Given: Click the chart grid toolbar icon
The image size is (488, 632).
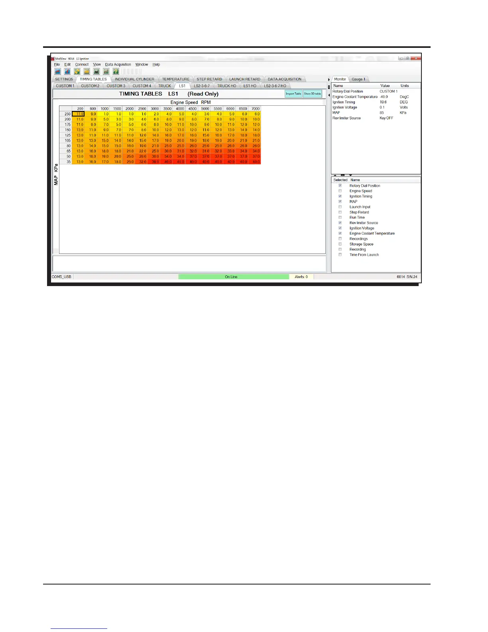Looking at the screenshot, I should coord(106,71).
